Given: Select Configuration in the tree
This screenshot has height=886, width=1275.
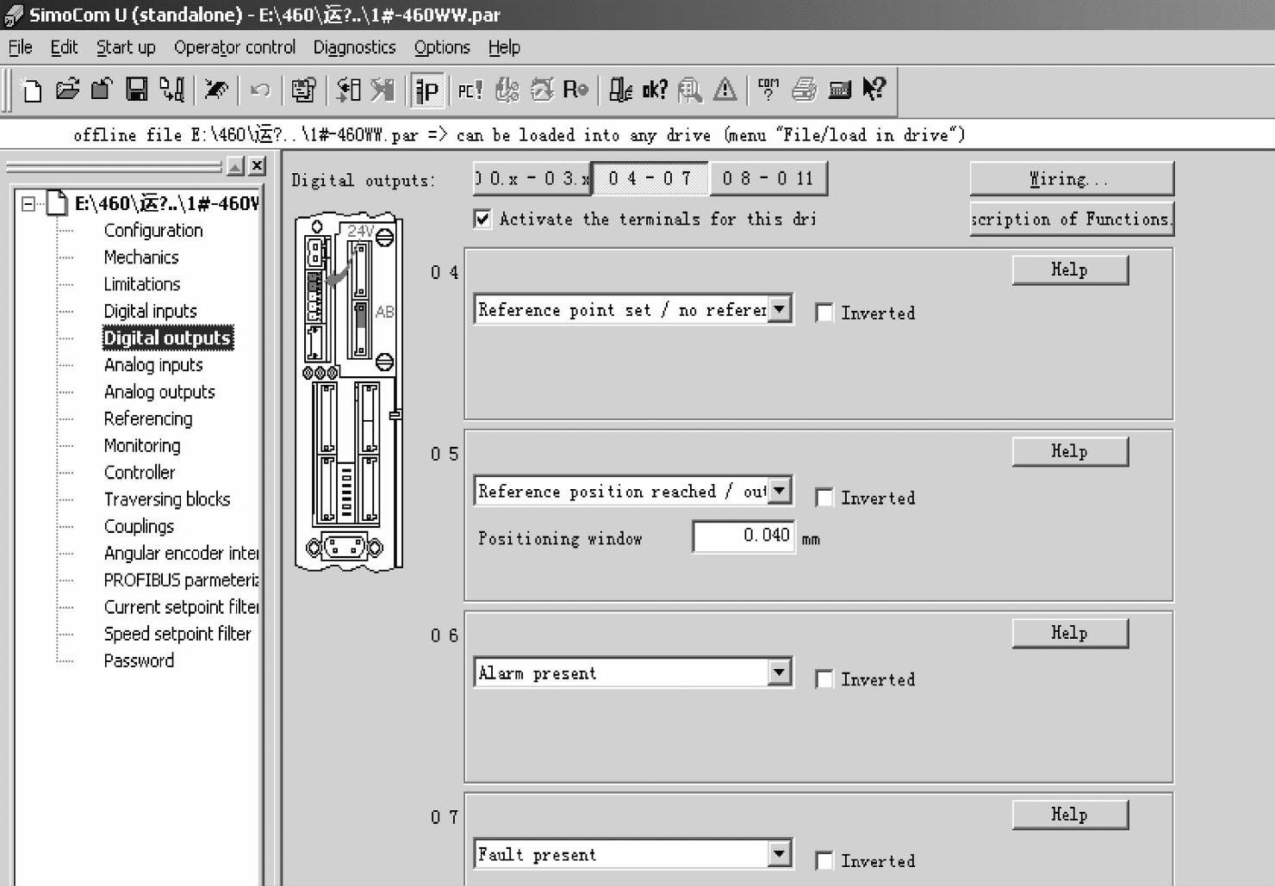Looking at the screenshot, I should (153, 230).
